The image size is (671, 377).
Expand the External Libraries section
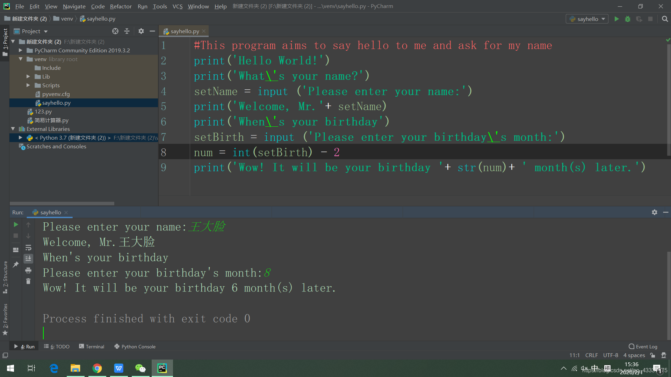(x=12, y=129)
